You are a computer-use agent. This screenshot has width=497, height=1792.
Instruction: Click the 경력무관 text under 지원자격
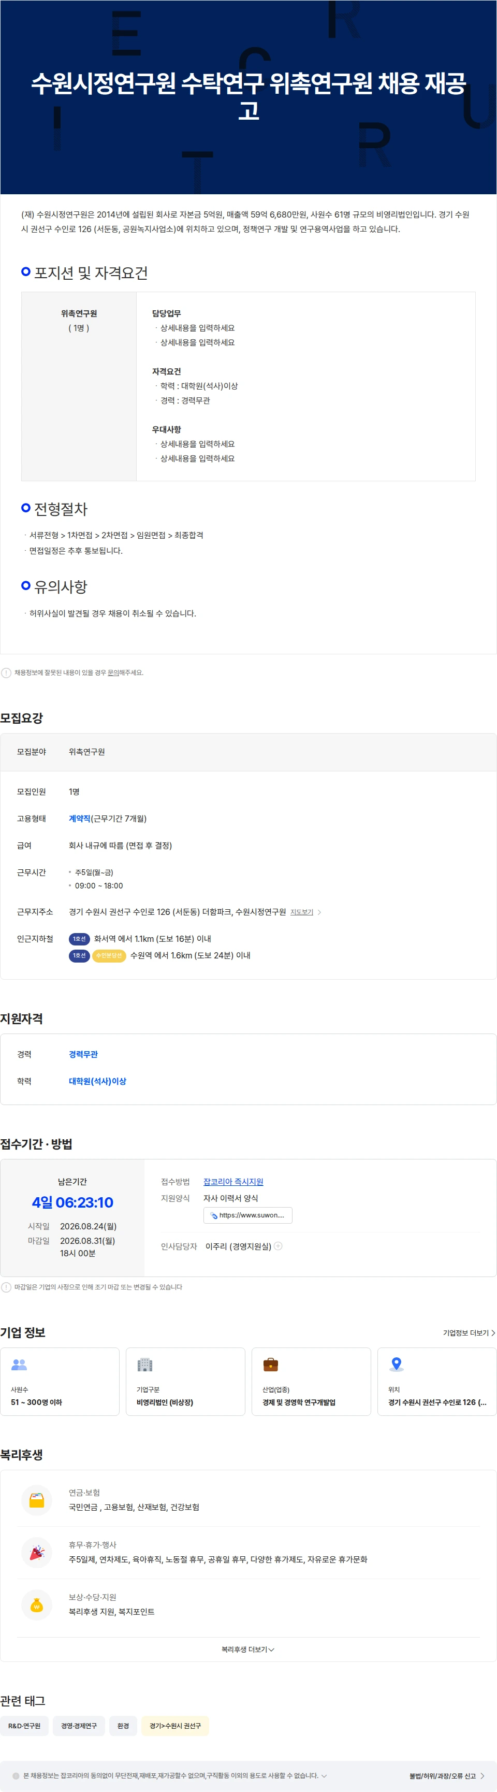[83, 1055]
